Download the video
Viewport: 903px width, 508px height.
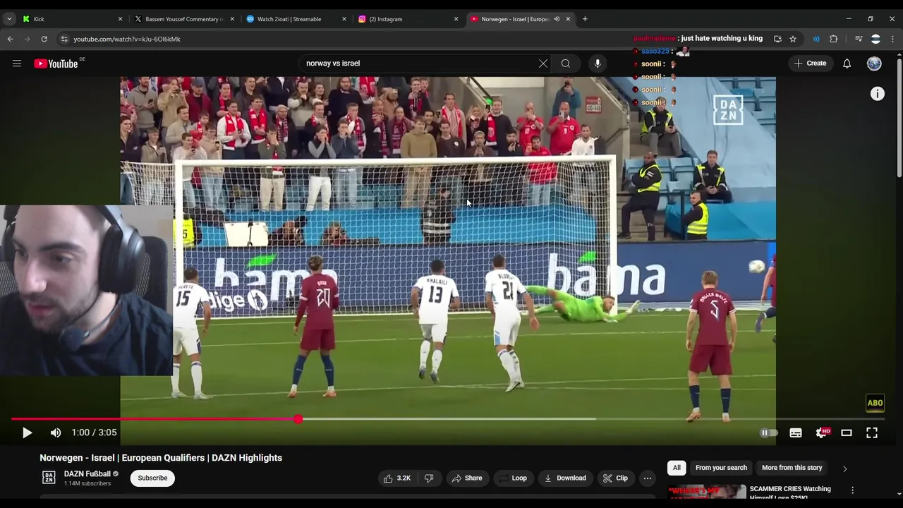click(x=565, y=478)
